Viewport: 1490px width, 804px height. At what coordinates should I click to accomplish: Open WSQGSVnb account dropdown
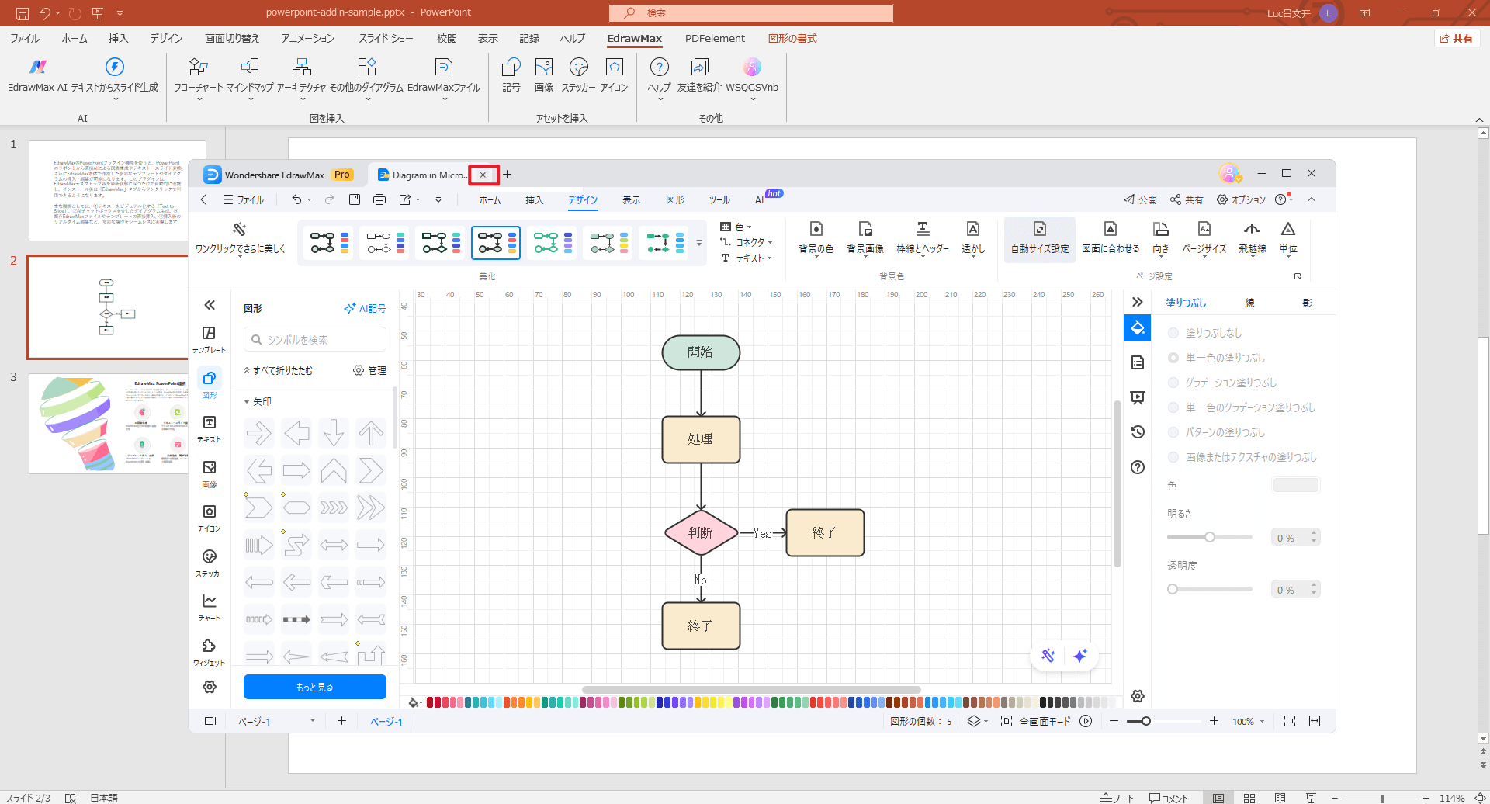[752, 78]
